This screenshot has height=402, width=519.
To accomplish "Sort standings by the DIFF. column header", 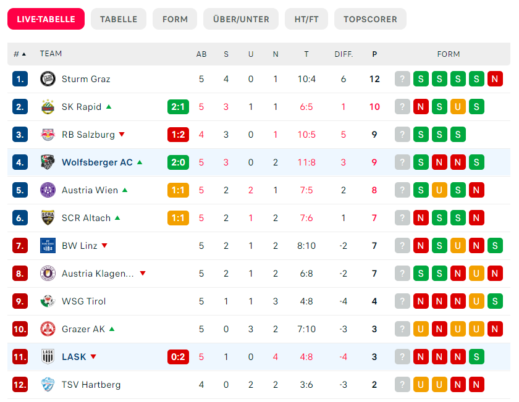I will (344, 54).
